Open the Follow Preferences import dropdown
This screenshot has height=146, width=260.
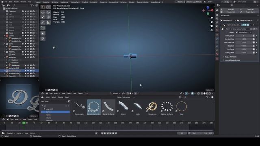(x=126, y=97)
